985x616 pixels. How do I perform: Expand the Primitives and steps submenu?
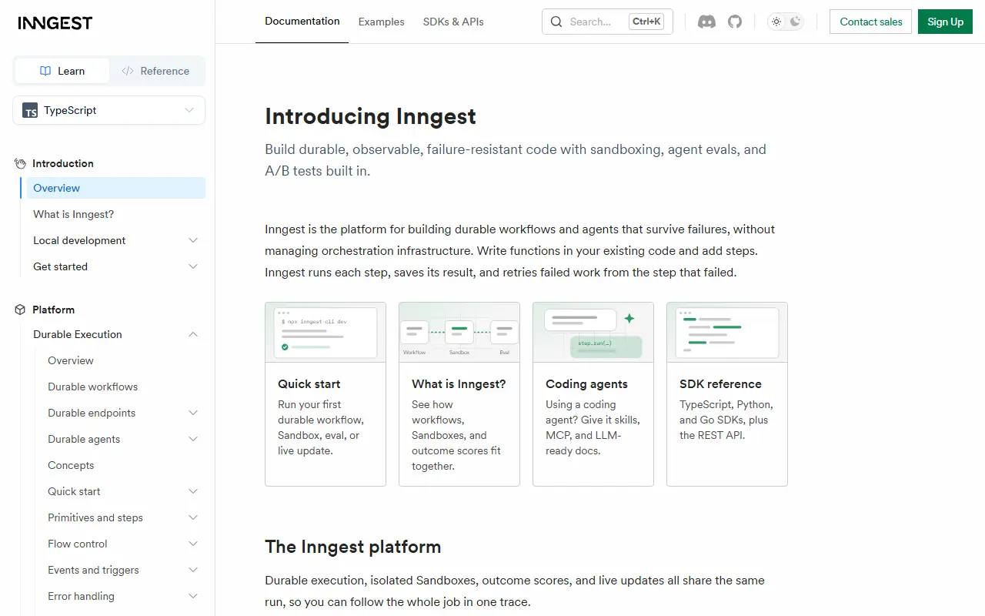[193, 517]
